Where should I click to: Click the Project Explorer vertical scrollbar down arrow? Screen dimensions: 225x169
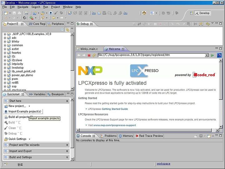tap(72, 88)
